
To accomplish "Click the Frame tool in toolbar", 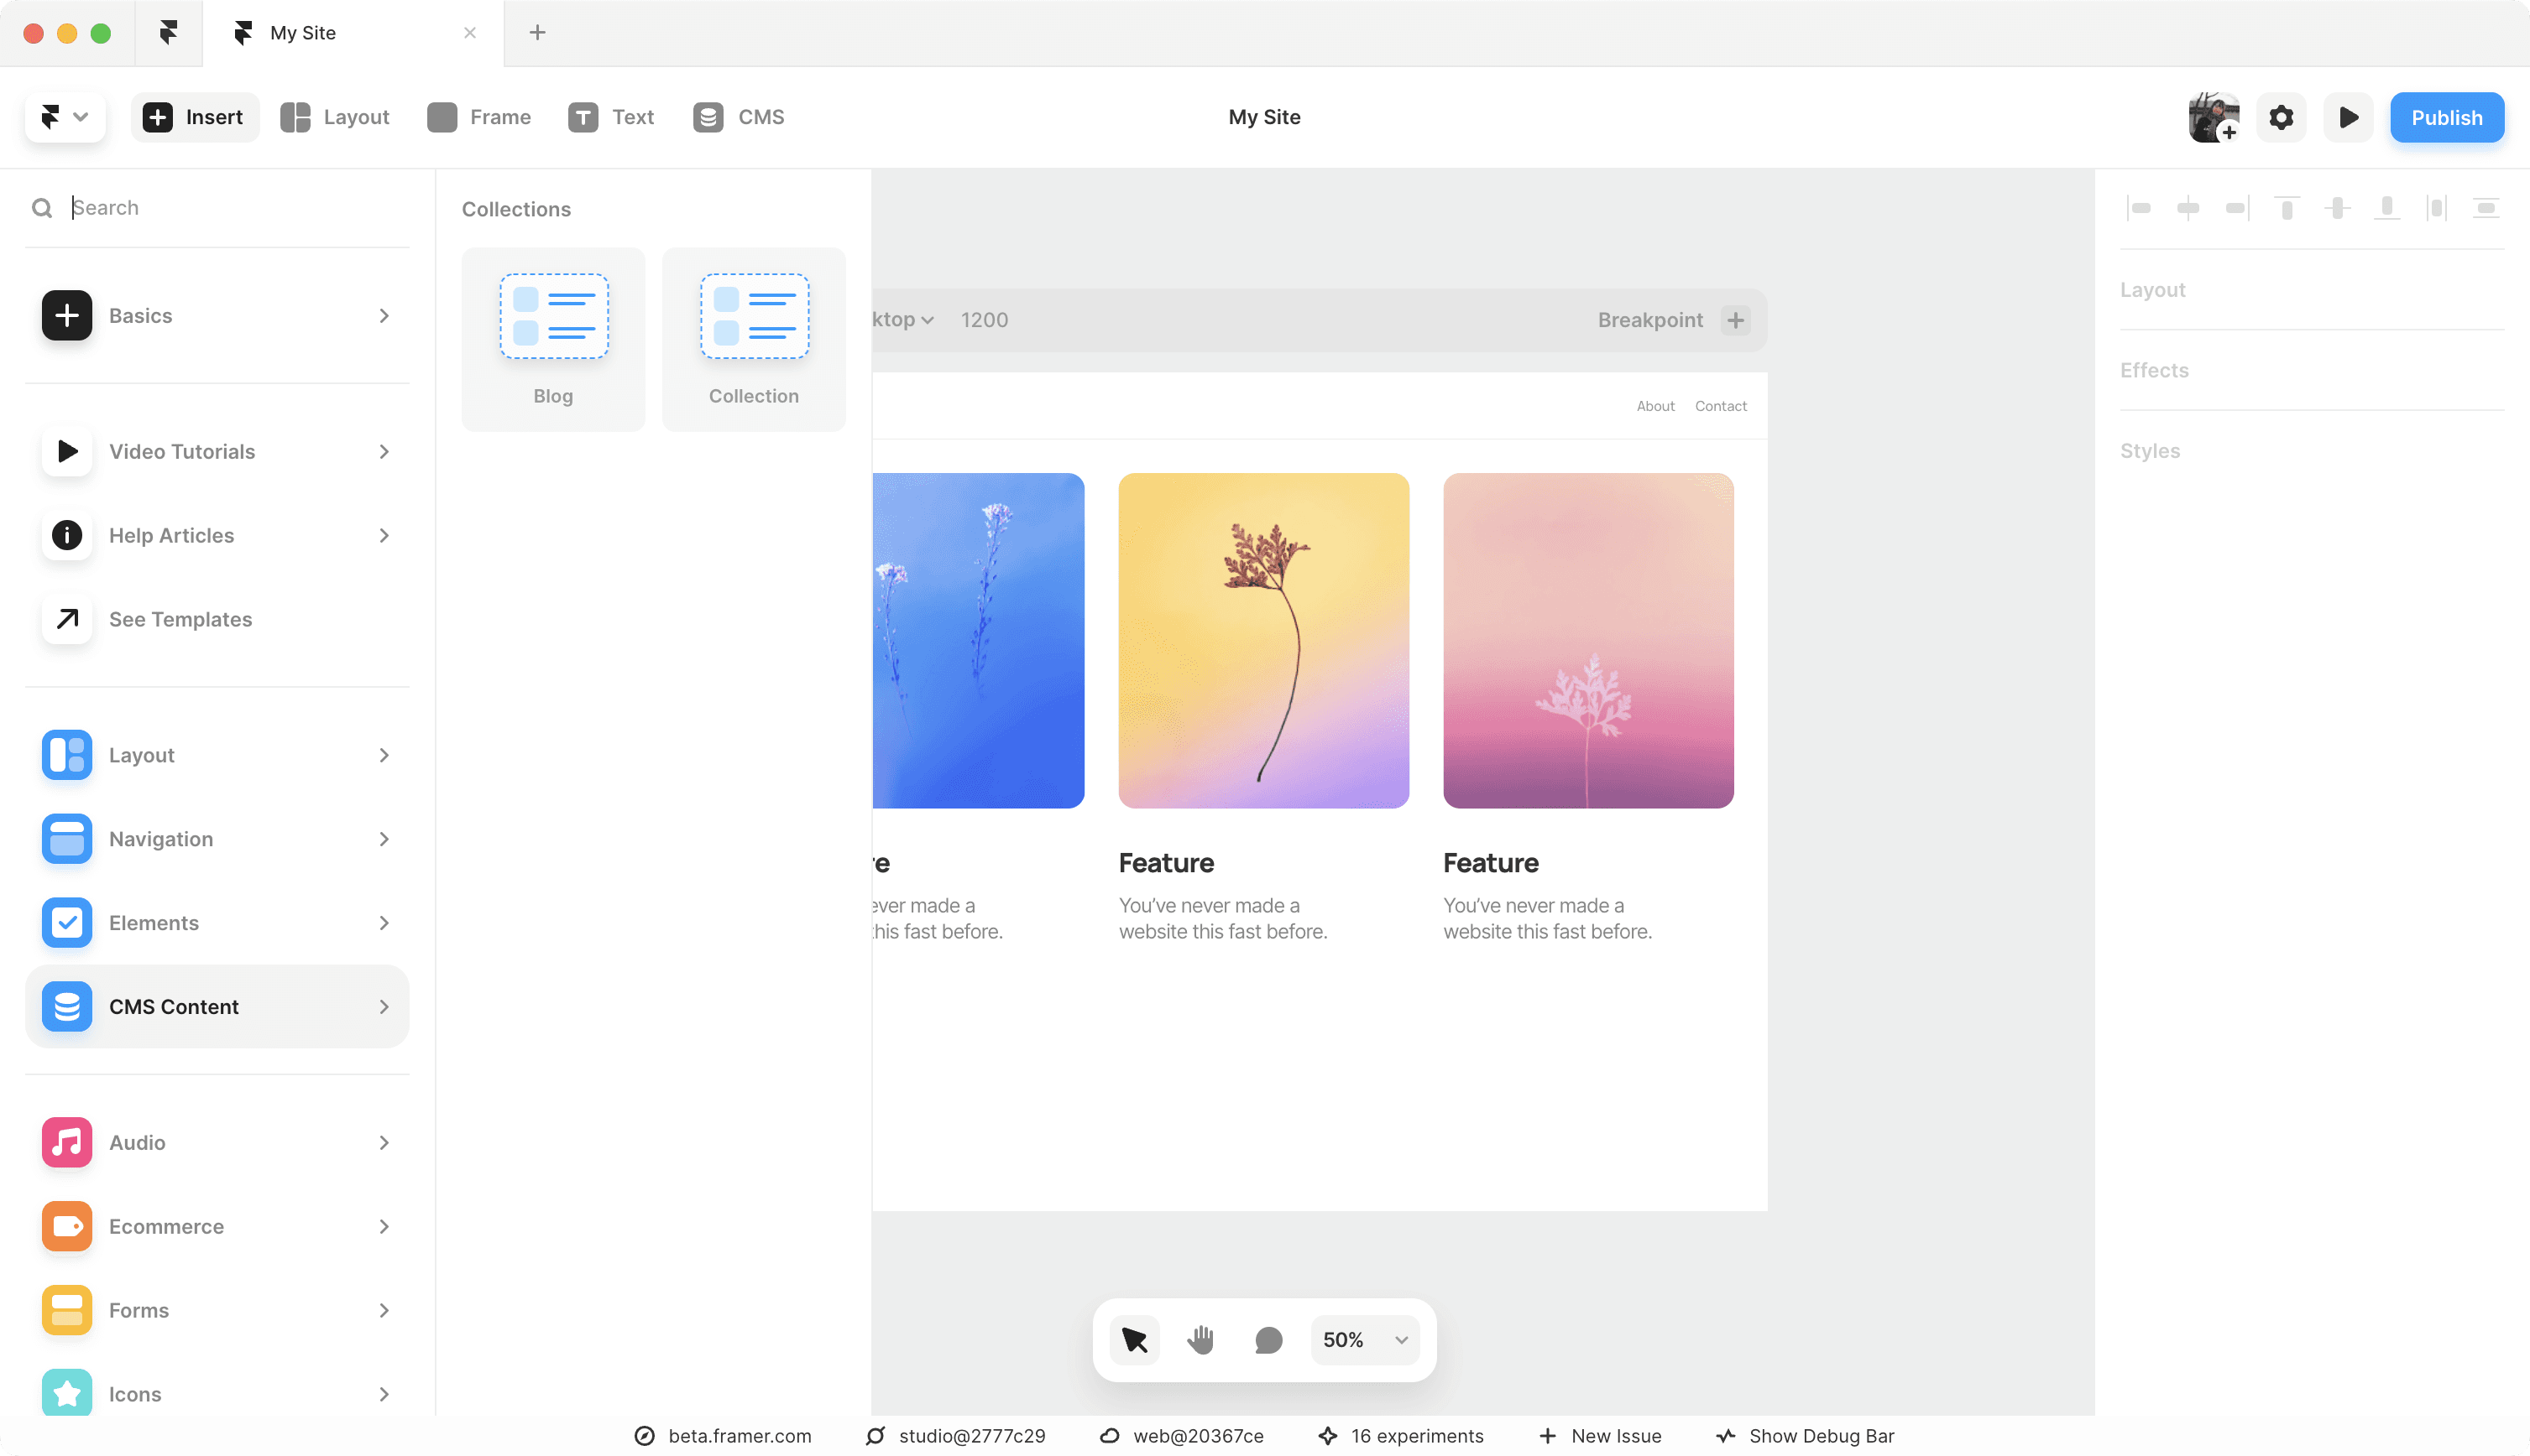I will coord(479,118).
